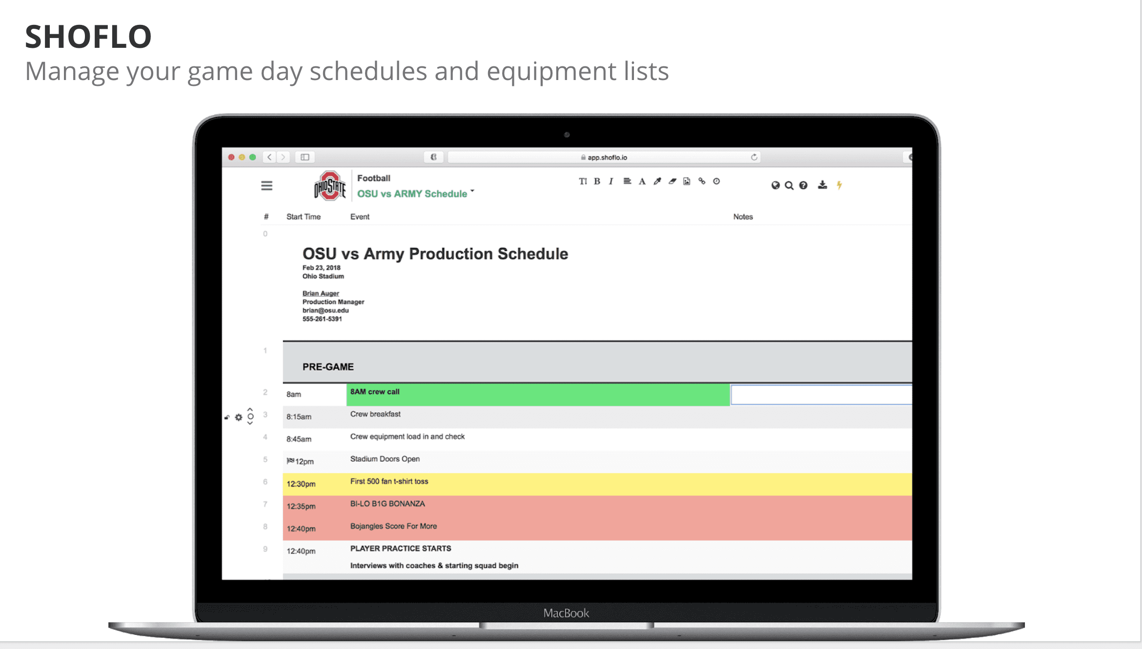Click the Event column header
This screenshot has width=1142, height=649.
360,217
